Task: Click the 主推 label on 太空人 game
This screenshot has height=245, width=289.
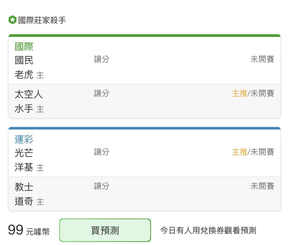Action: (239, 93)
